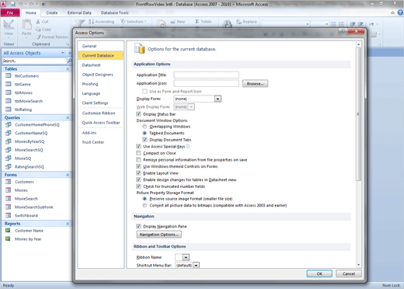Open MoviesByYearSQ query icon
The height and width of the screenshot is (289, 404).
point(9,141)
